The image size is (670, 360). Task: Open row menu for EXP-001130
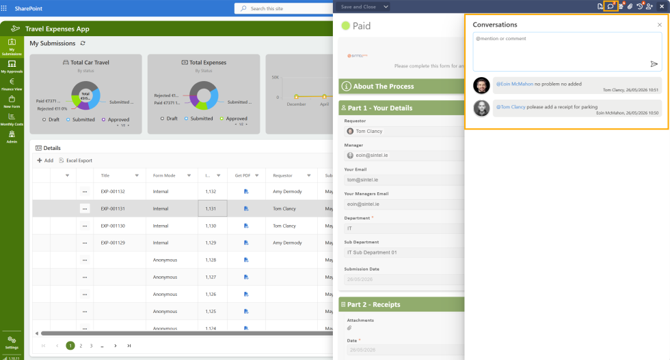tap(85, 226)
